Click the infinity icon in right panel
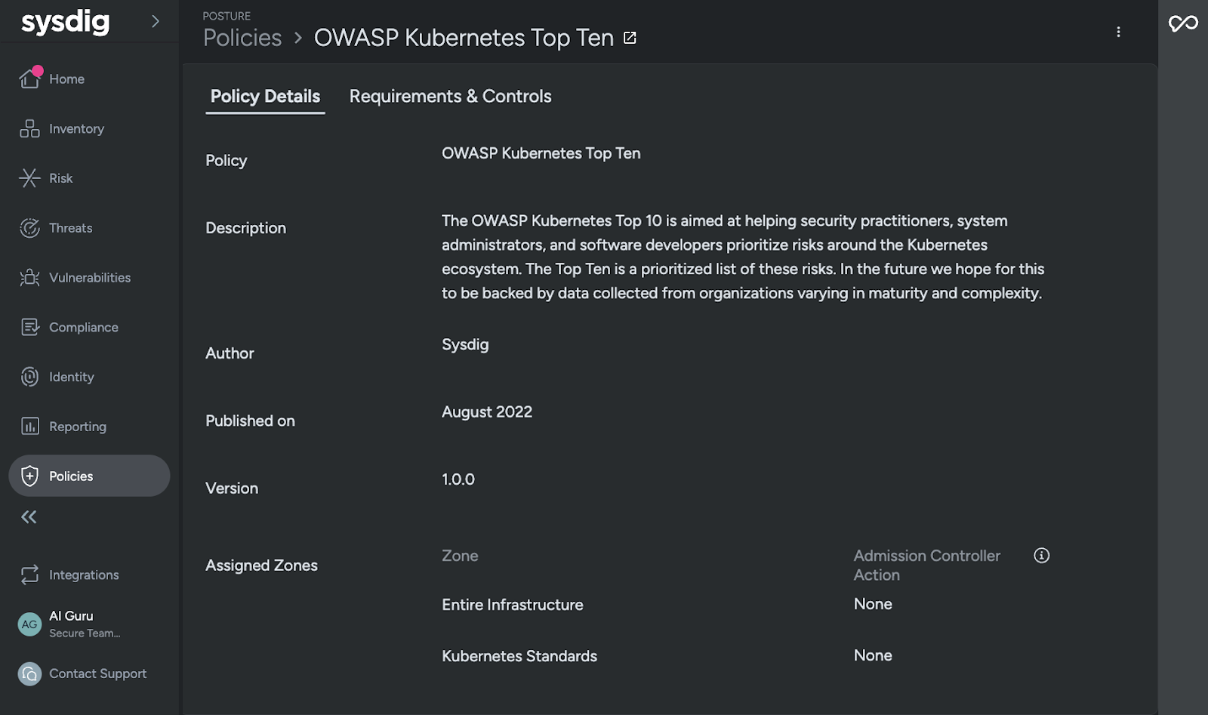 1183,23
